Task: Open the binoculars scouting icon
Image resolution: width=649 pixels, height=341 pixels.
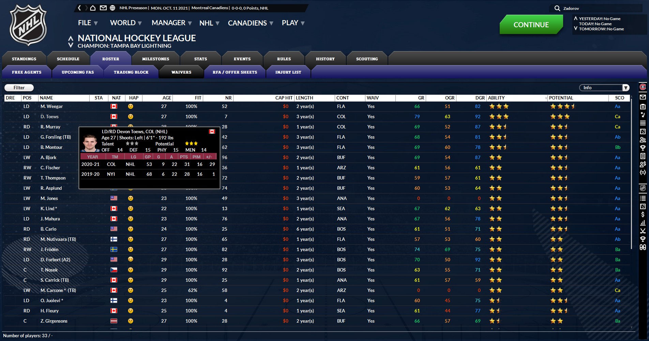Action: (x=643, y=247)
